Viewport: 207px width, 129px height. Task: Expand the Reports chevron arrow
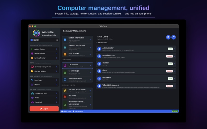(x=57, y=85)
